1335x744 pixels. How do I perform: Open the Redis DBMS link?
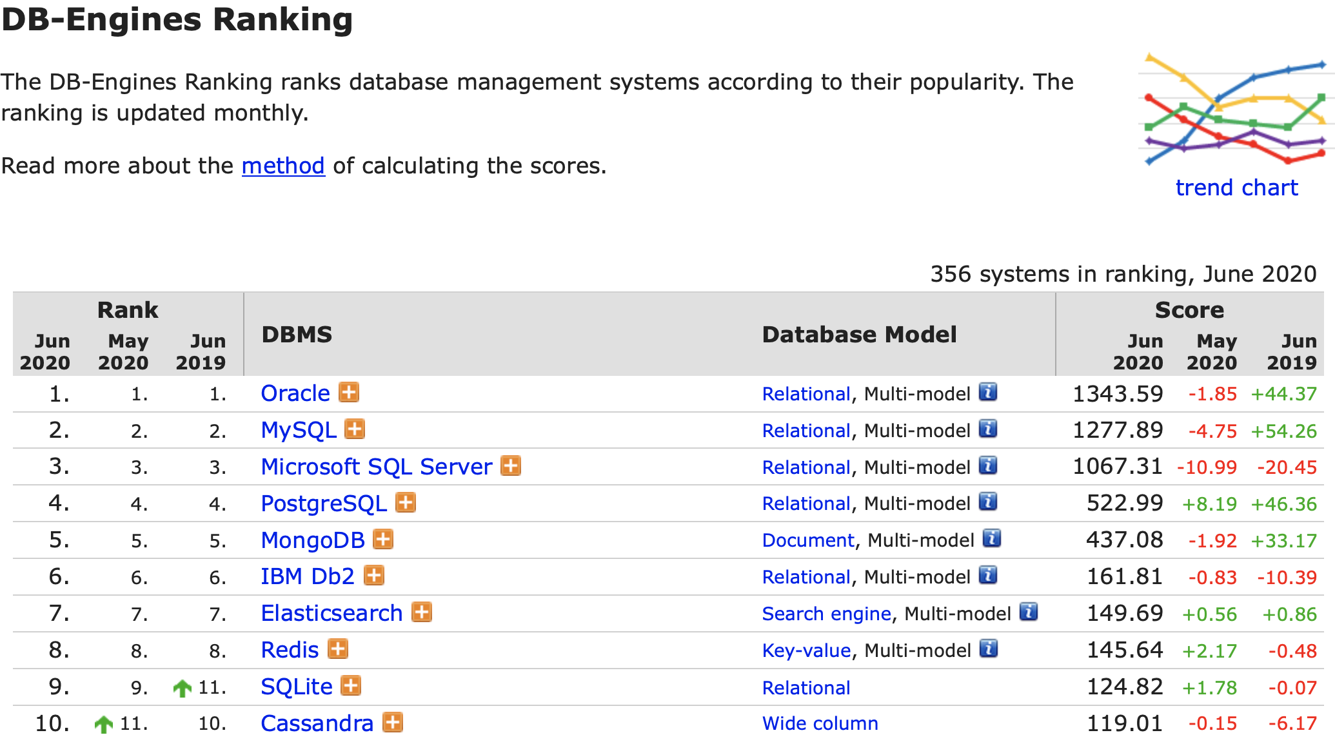[290, 650]
